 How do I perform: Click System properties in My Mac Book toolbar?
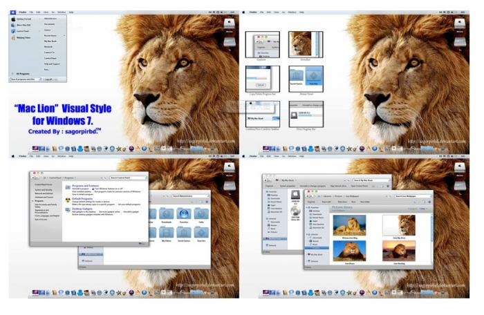coord(288,186)
